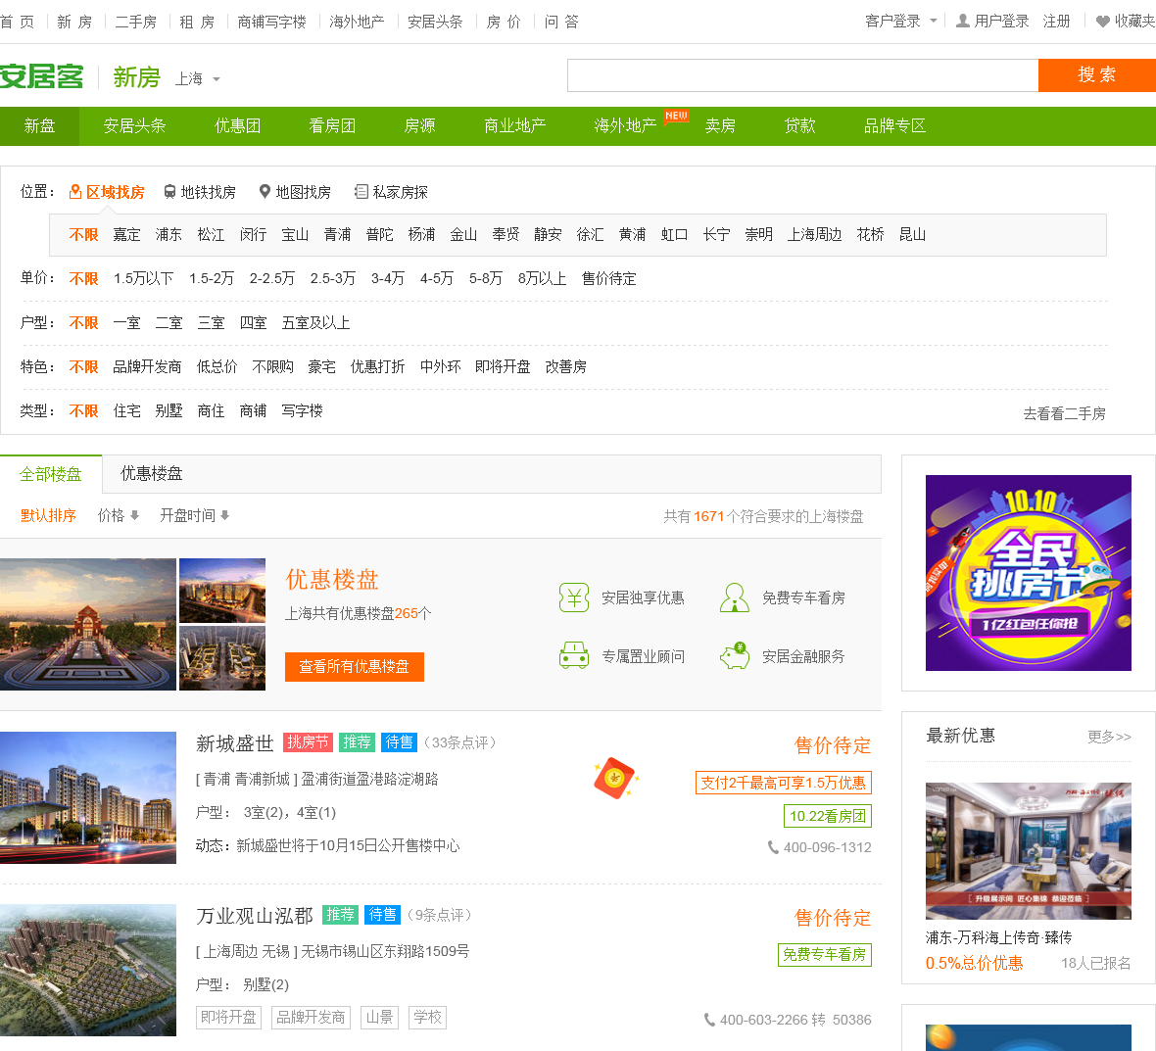1156x1051 pixels.
Task: Click 33条点评 reviews link
Action: pyautogui.click(x=460, y=742)
